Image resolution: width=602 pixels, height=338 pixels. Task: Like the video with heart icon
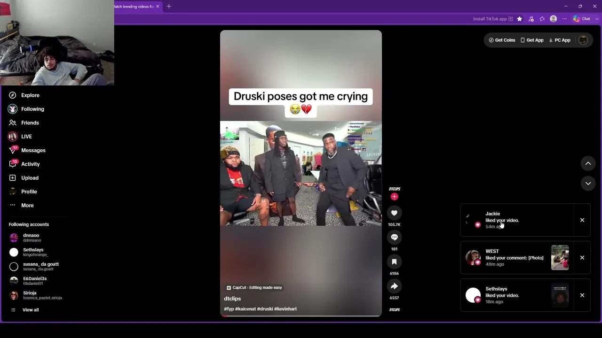[394, 213]
